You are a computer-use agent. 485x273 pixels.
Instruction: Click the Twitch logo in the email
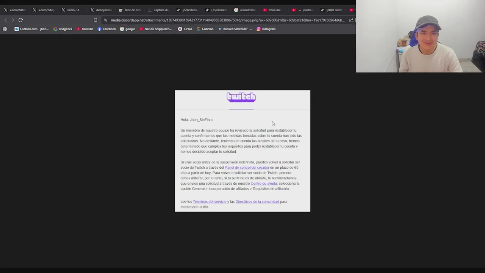pyautogui.click(x=241, y=97)
